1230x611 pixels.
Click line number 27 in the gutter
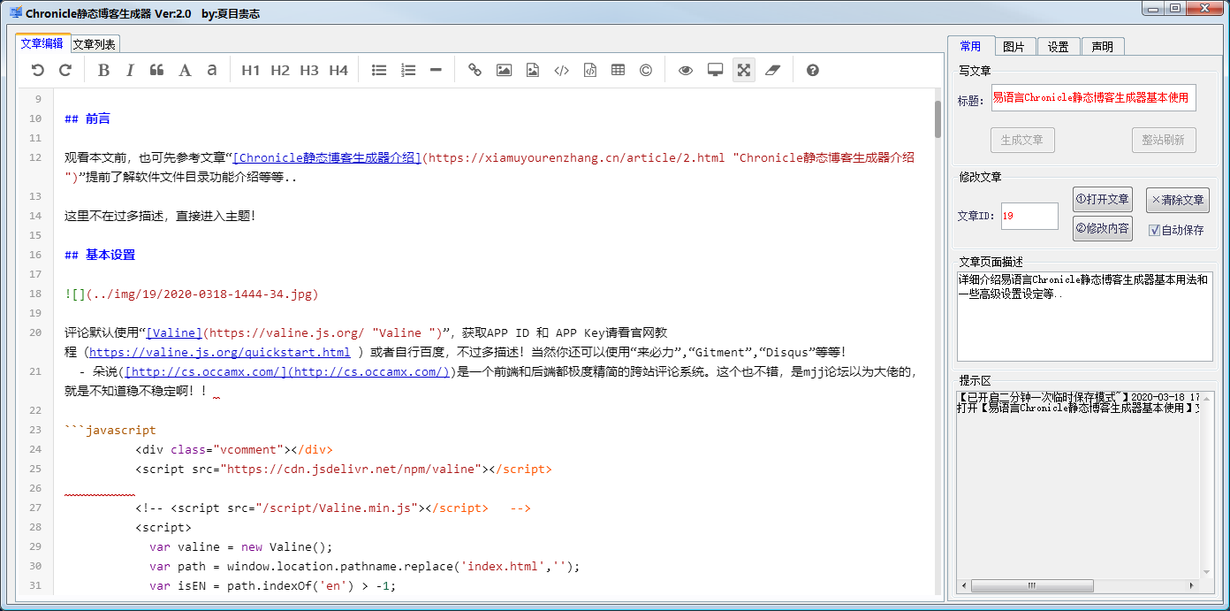35,508
